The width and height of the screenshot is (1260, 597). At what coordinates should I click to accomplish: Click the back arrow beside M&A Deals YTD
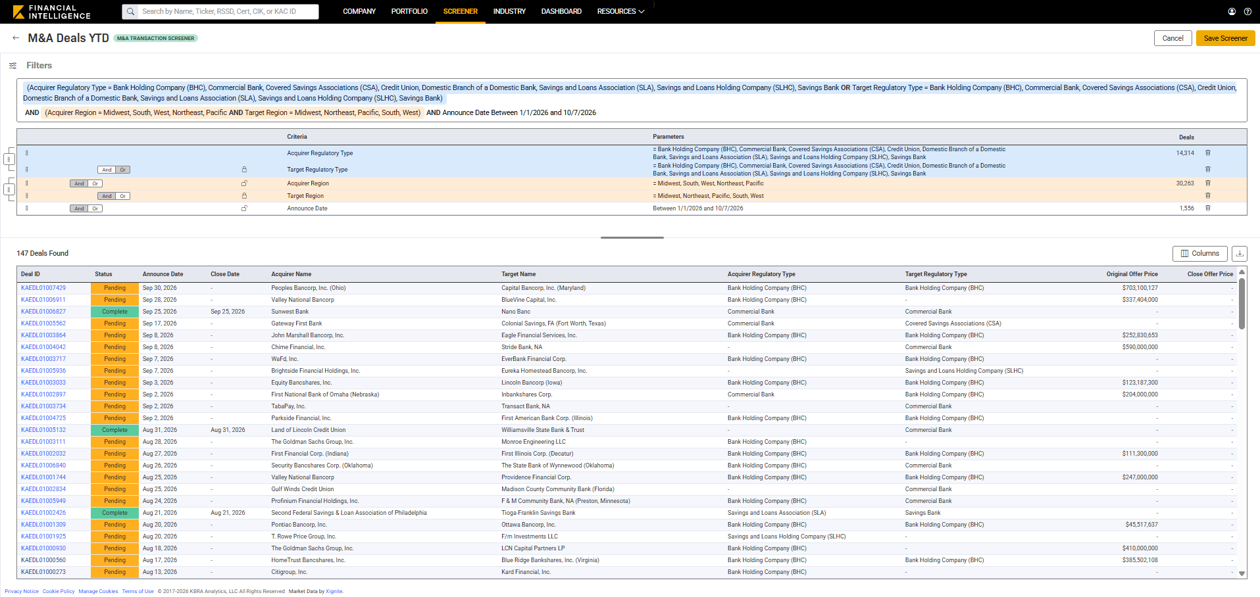tap(16, 38)
